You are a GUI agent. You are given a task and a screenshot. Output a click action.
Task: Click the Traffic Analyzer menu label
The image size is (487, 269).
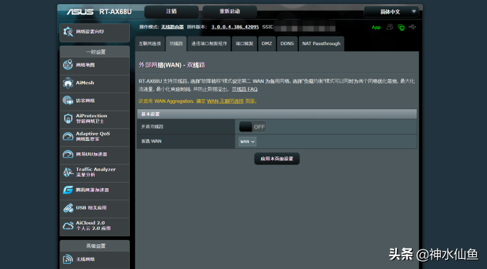(x=95, y=169)
